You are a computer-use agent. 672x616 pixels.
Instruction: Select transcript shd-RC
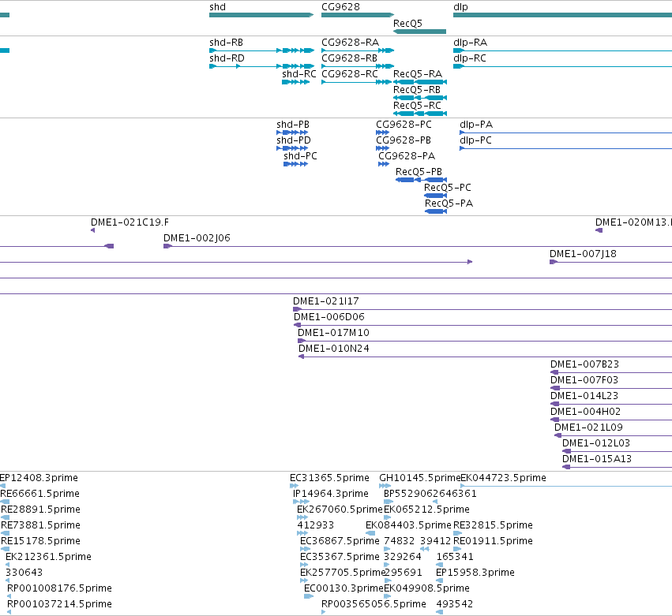click(x=295, y=82)
